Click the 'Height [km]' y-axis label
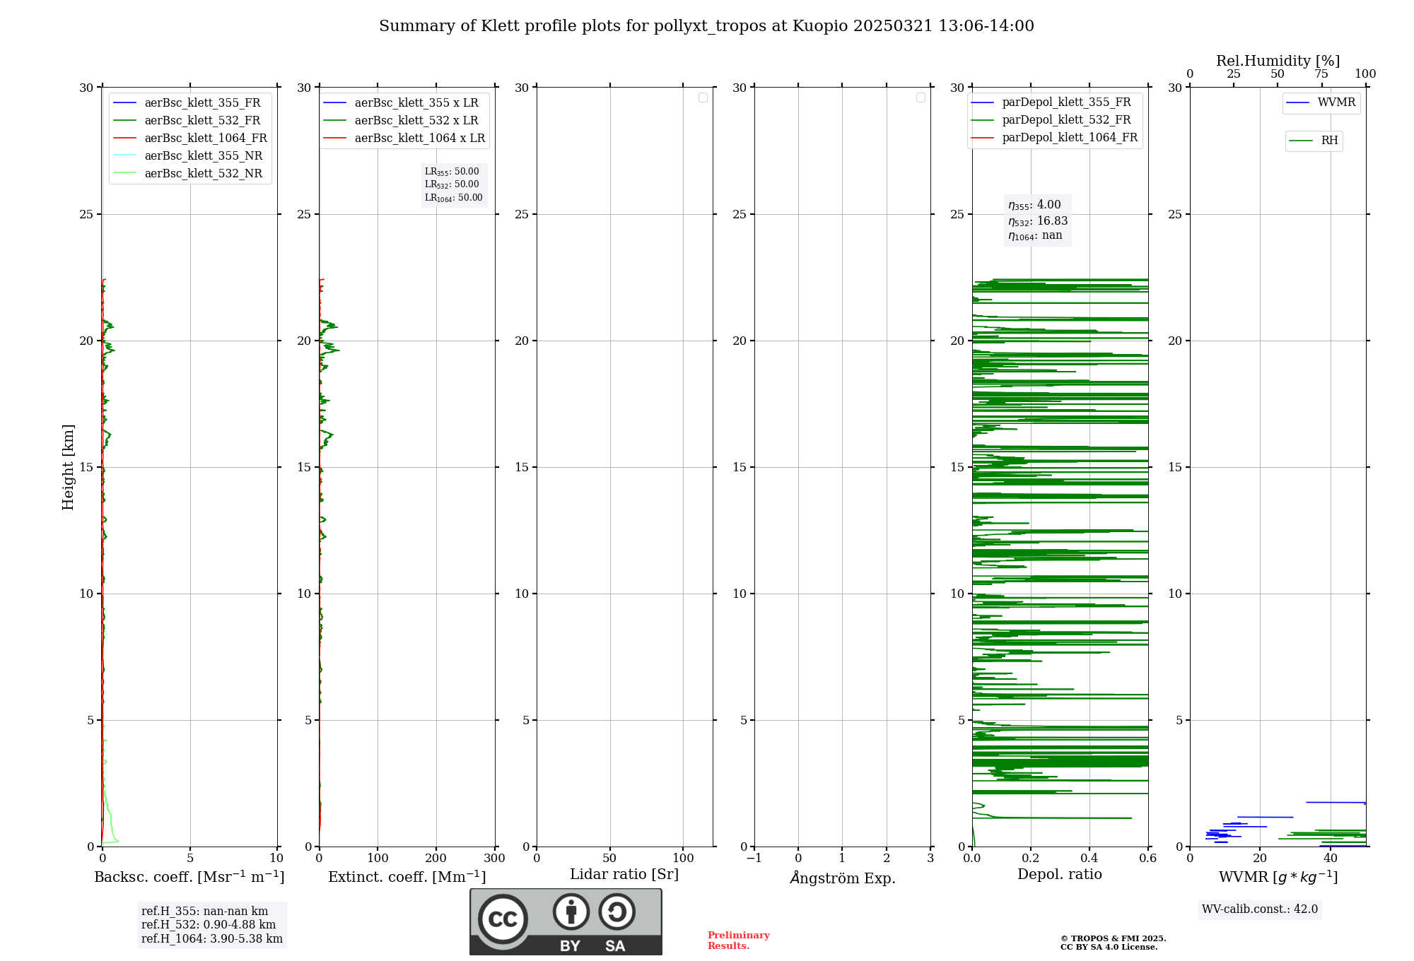The image size is (1414, 961). (68, 467)
